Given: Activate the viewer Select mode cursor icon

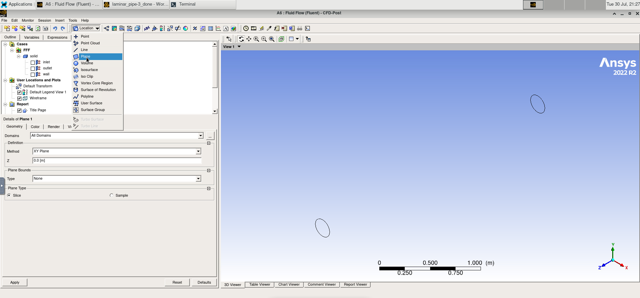Looking at the screenshot, I should pos(229,39).
